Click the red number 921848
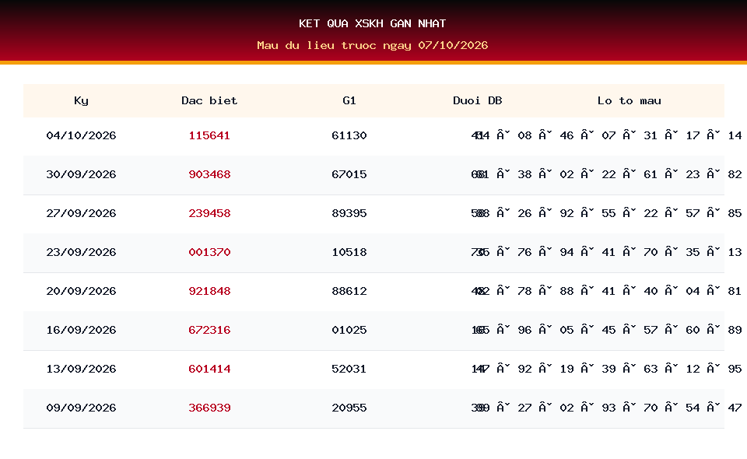 click(x=209, y=291)
